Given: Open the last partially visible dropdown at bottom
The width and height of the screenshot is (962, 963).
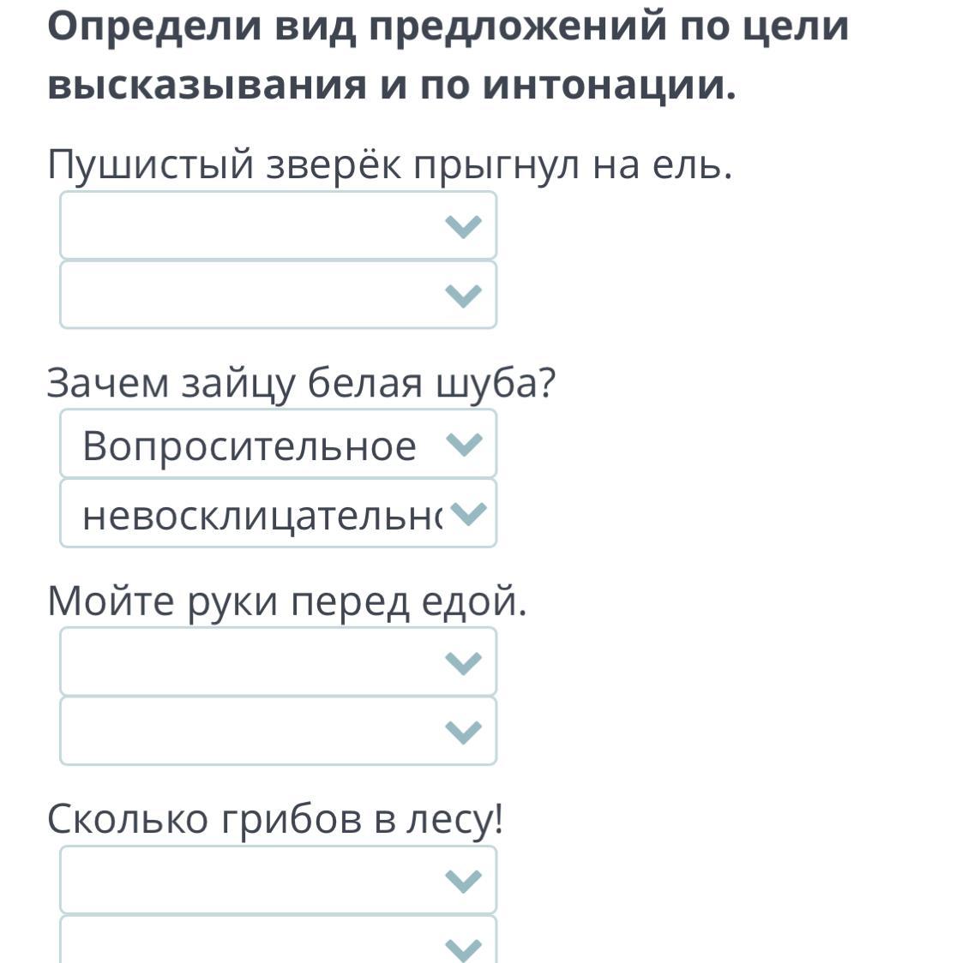Looking at the screenshot, I should pyautogui.click(x=278, y=942).
